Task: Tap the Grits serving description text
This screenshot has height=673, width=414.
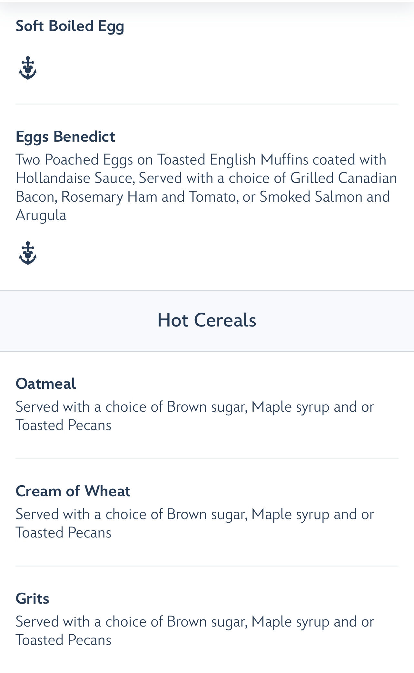Action: click(x=195, y=631)
